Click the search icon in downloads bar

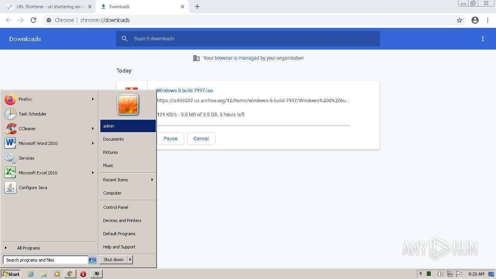124,39
